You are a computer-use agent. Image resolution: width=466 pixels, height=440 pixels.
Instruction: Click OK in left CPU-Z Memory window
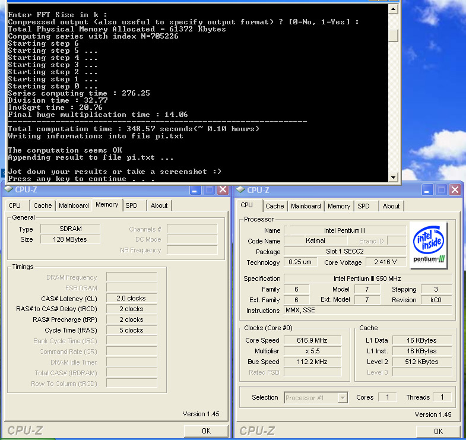(206, 430)
